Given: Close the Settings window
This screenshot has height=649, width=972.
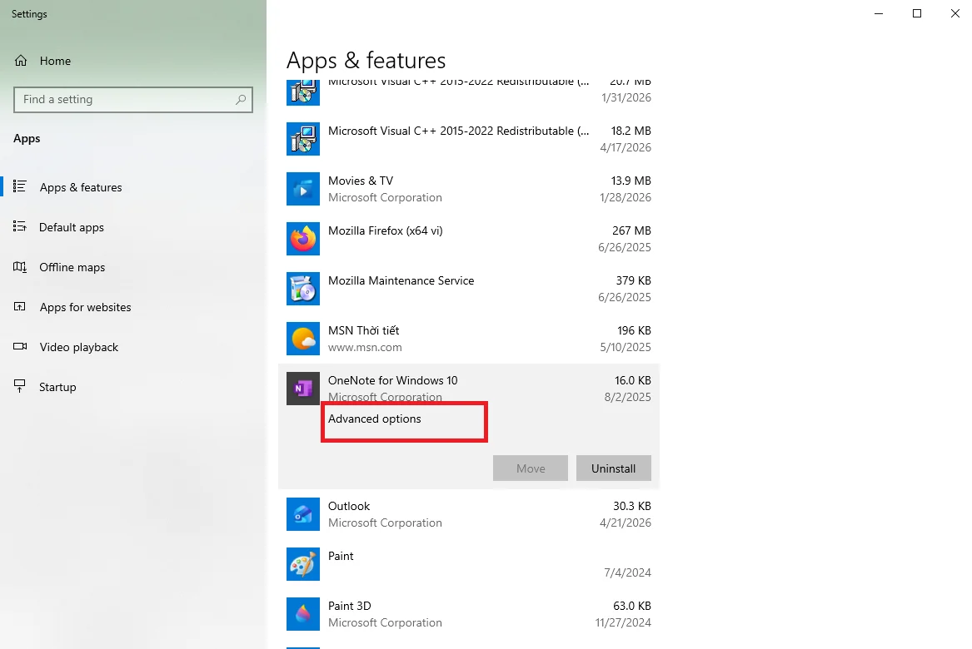Looking at the screenshot, I should 955,13.
